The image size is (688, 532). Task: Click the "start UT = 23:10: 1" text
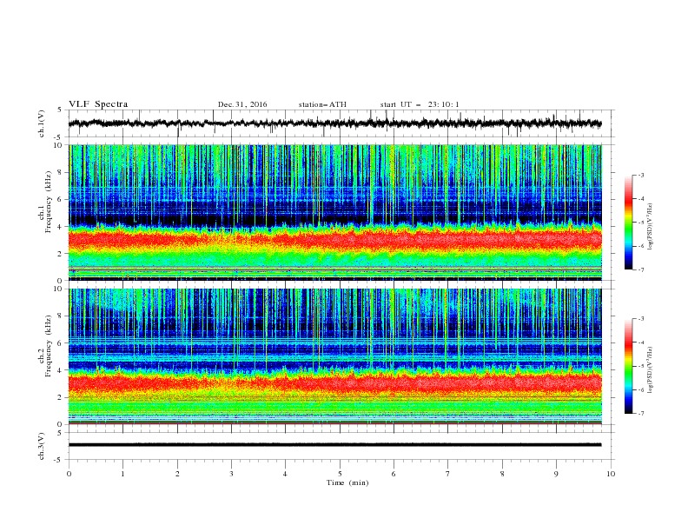(420, 104)
